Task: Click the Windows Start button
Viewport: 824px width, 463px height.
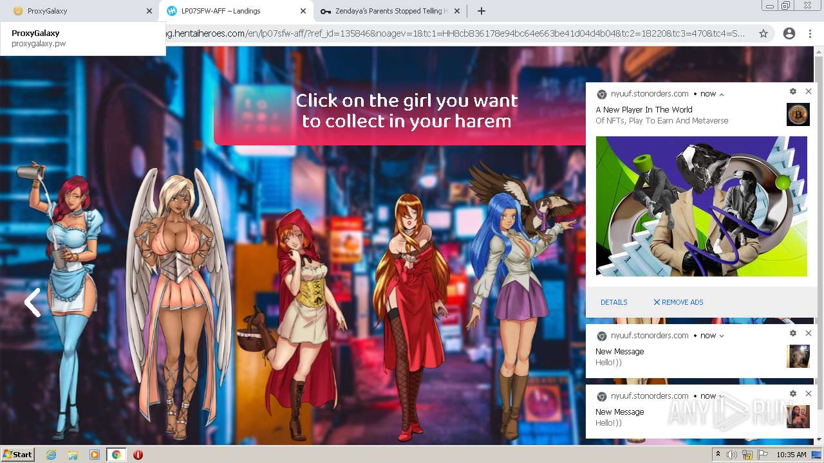Action: 17,454
